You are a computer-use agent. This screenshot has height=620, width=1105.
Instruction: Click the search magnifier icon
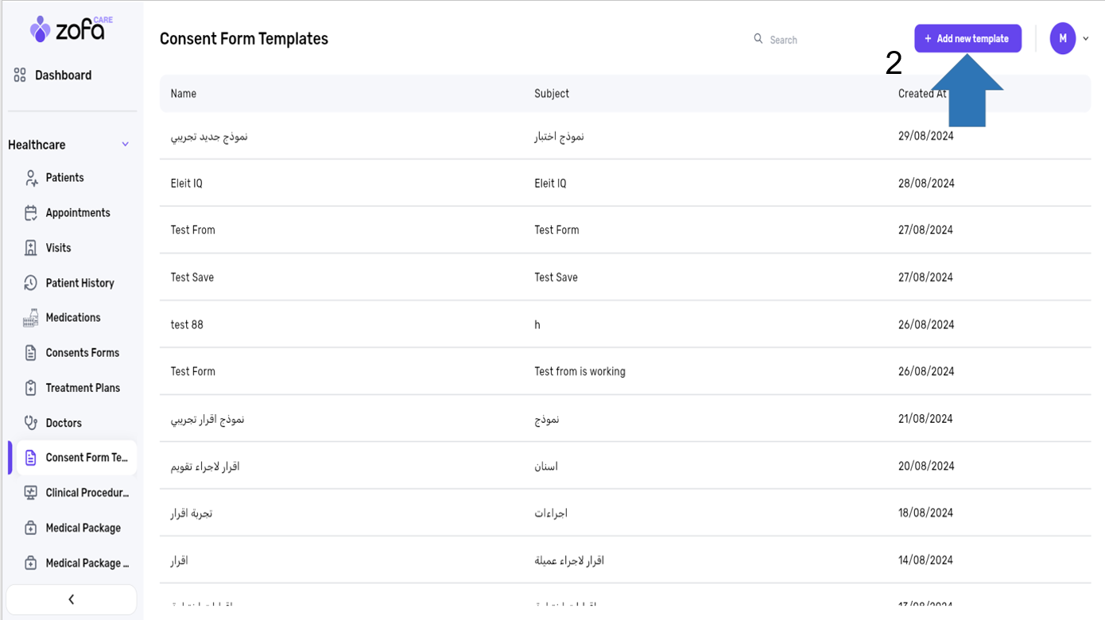point(758,39)
